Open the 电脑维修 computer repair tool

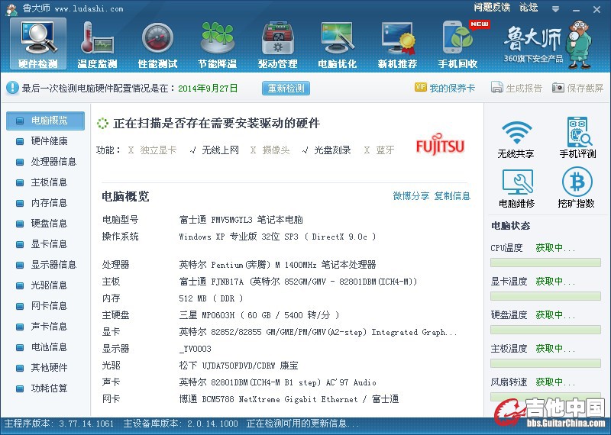(x=517, y=188)
